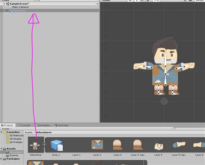205x165 pixels.
Task: Collapse the Favorites section triangle
Action: (1, 132)
